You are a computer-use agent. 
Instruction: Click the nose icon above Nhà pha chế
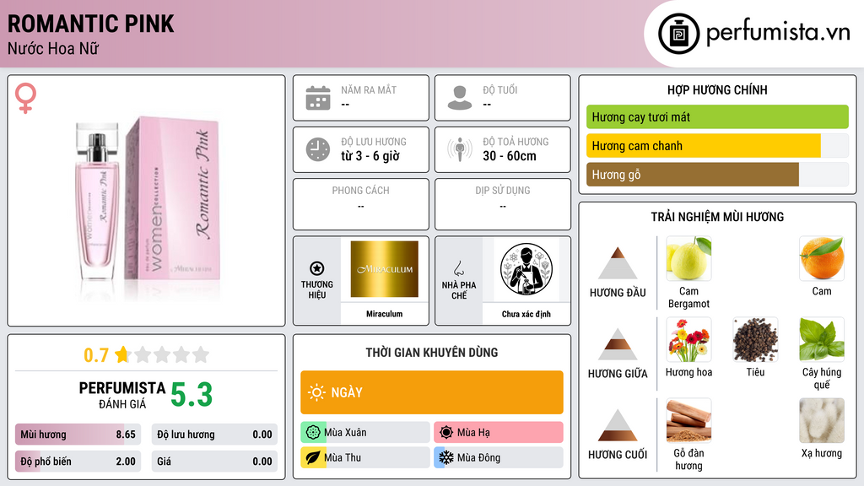click(x=458, y=268)
